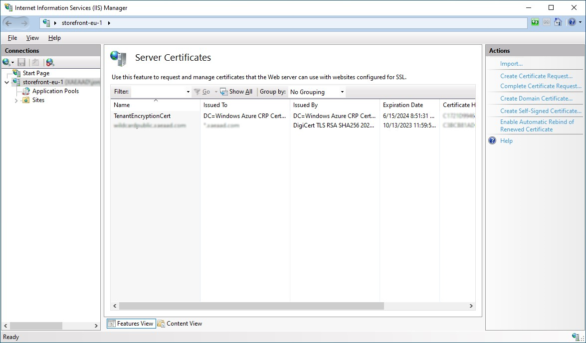Click Create Self-Signed Certificate link

click(541, 111)
